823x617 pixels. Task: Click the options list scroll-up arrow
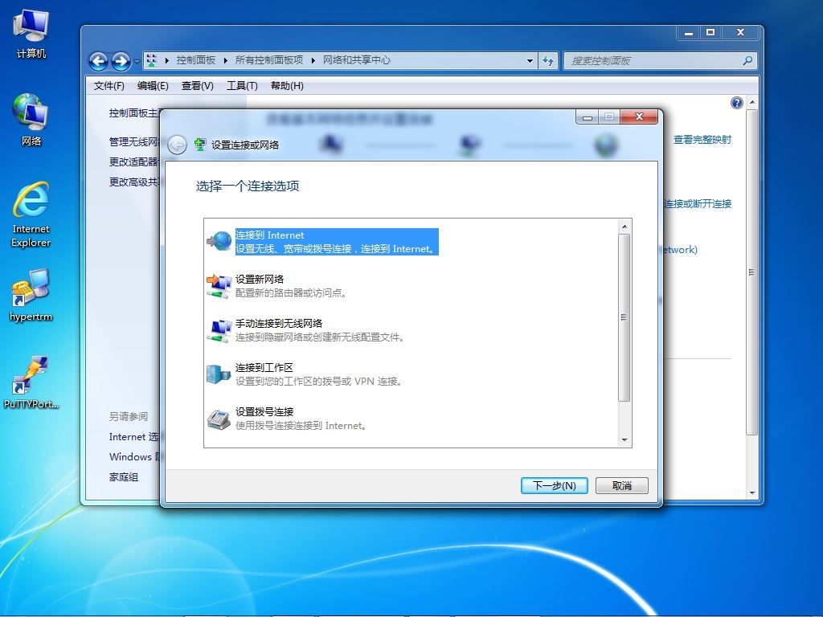click(x=624, y=227)
